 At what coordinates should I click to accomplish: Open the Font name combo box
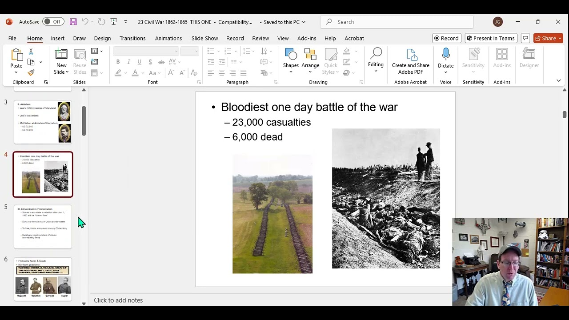pyautogui.click(x=146, y=51)
